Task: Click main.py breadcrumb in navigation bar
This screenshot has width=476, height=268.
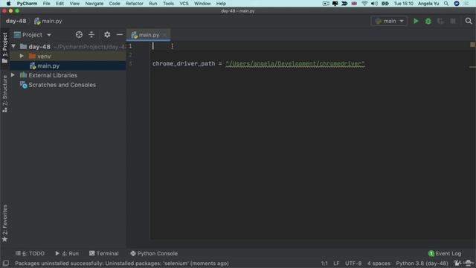Action: (x=48, y=21)
